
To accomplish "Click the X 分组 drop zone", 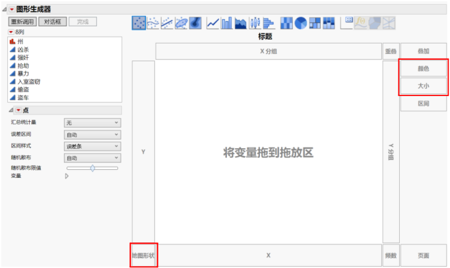I will (x=269, y=51).
